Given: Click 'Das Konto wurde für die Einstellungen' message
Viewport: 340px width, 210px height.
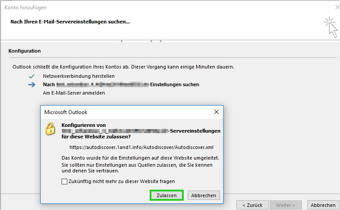Looking at the screenshot, I should point(140,158).
